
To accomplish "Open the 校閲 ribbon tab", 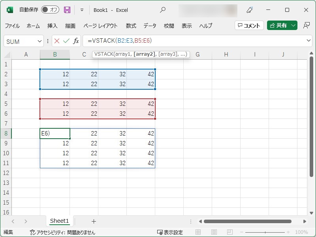I will click(x=169, y=26).
